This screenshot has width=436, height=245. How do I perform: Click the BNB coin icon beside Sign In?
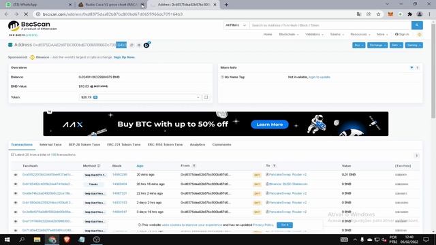[420, 35]
